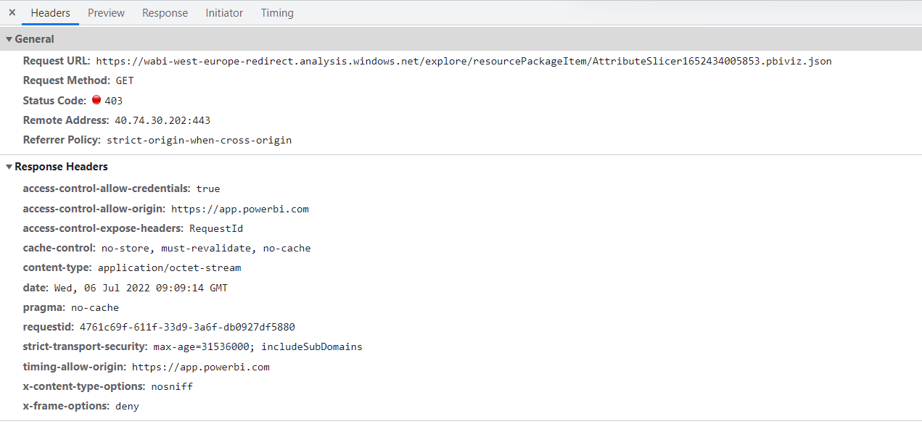This screenshot has height=424, width=922.
Task: Select the requestid GUID value
Action: pos(187,327)
